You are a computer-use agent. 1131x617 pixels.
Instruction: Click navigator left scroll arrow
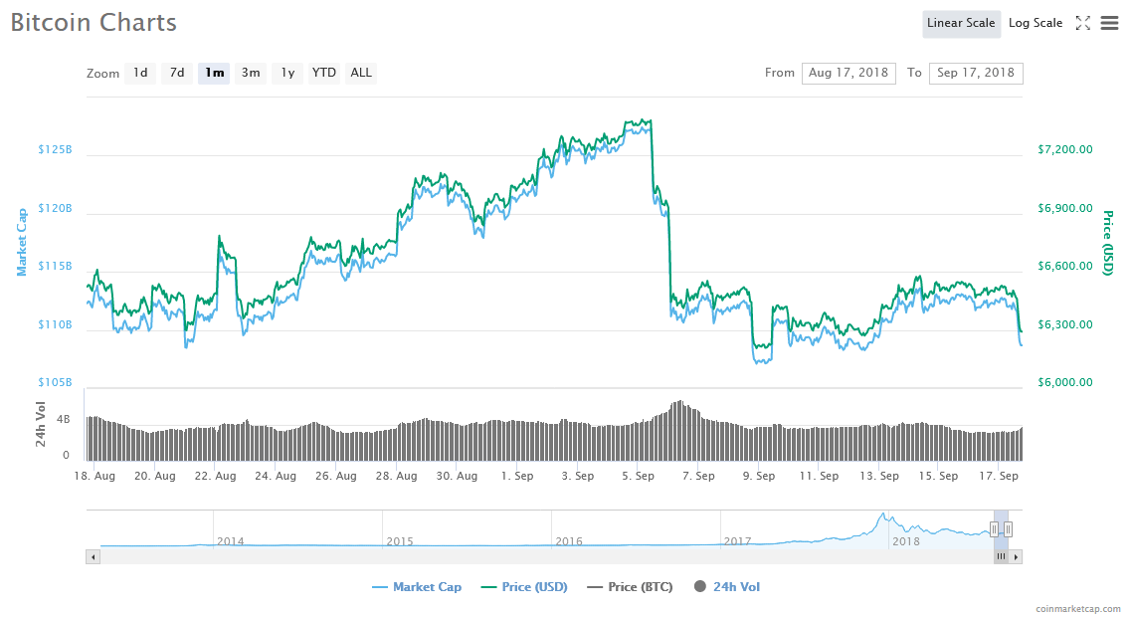click(94, 557)
